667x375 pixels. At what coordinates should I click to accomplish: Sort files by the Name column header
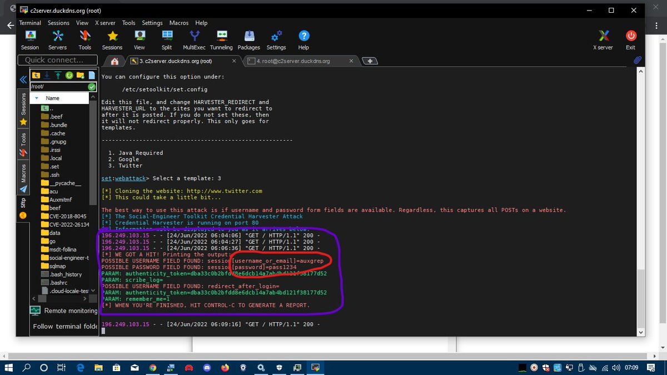point(59,98)
